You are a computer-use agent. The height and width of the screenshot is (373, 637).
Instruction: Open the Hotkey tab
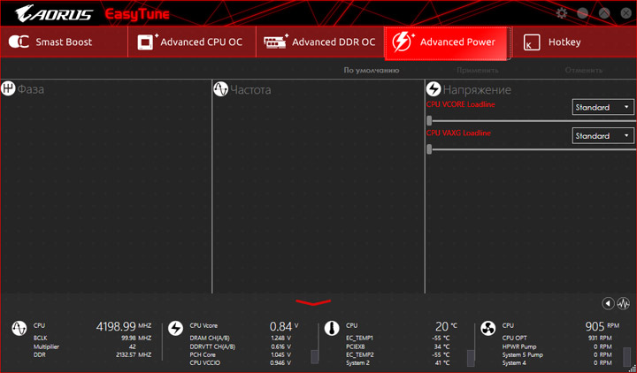click(574, 42)
